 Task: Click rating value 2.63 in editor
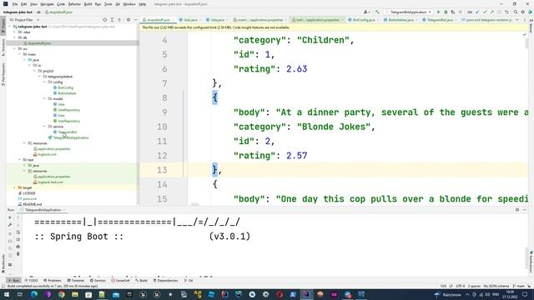coord(297,69)
